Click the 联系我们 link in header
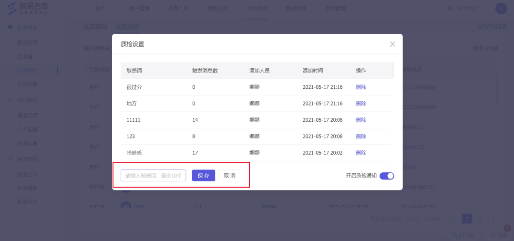 pyautogui.click(x=463, y=8)
